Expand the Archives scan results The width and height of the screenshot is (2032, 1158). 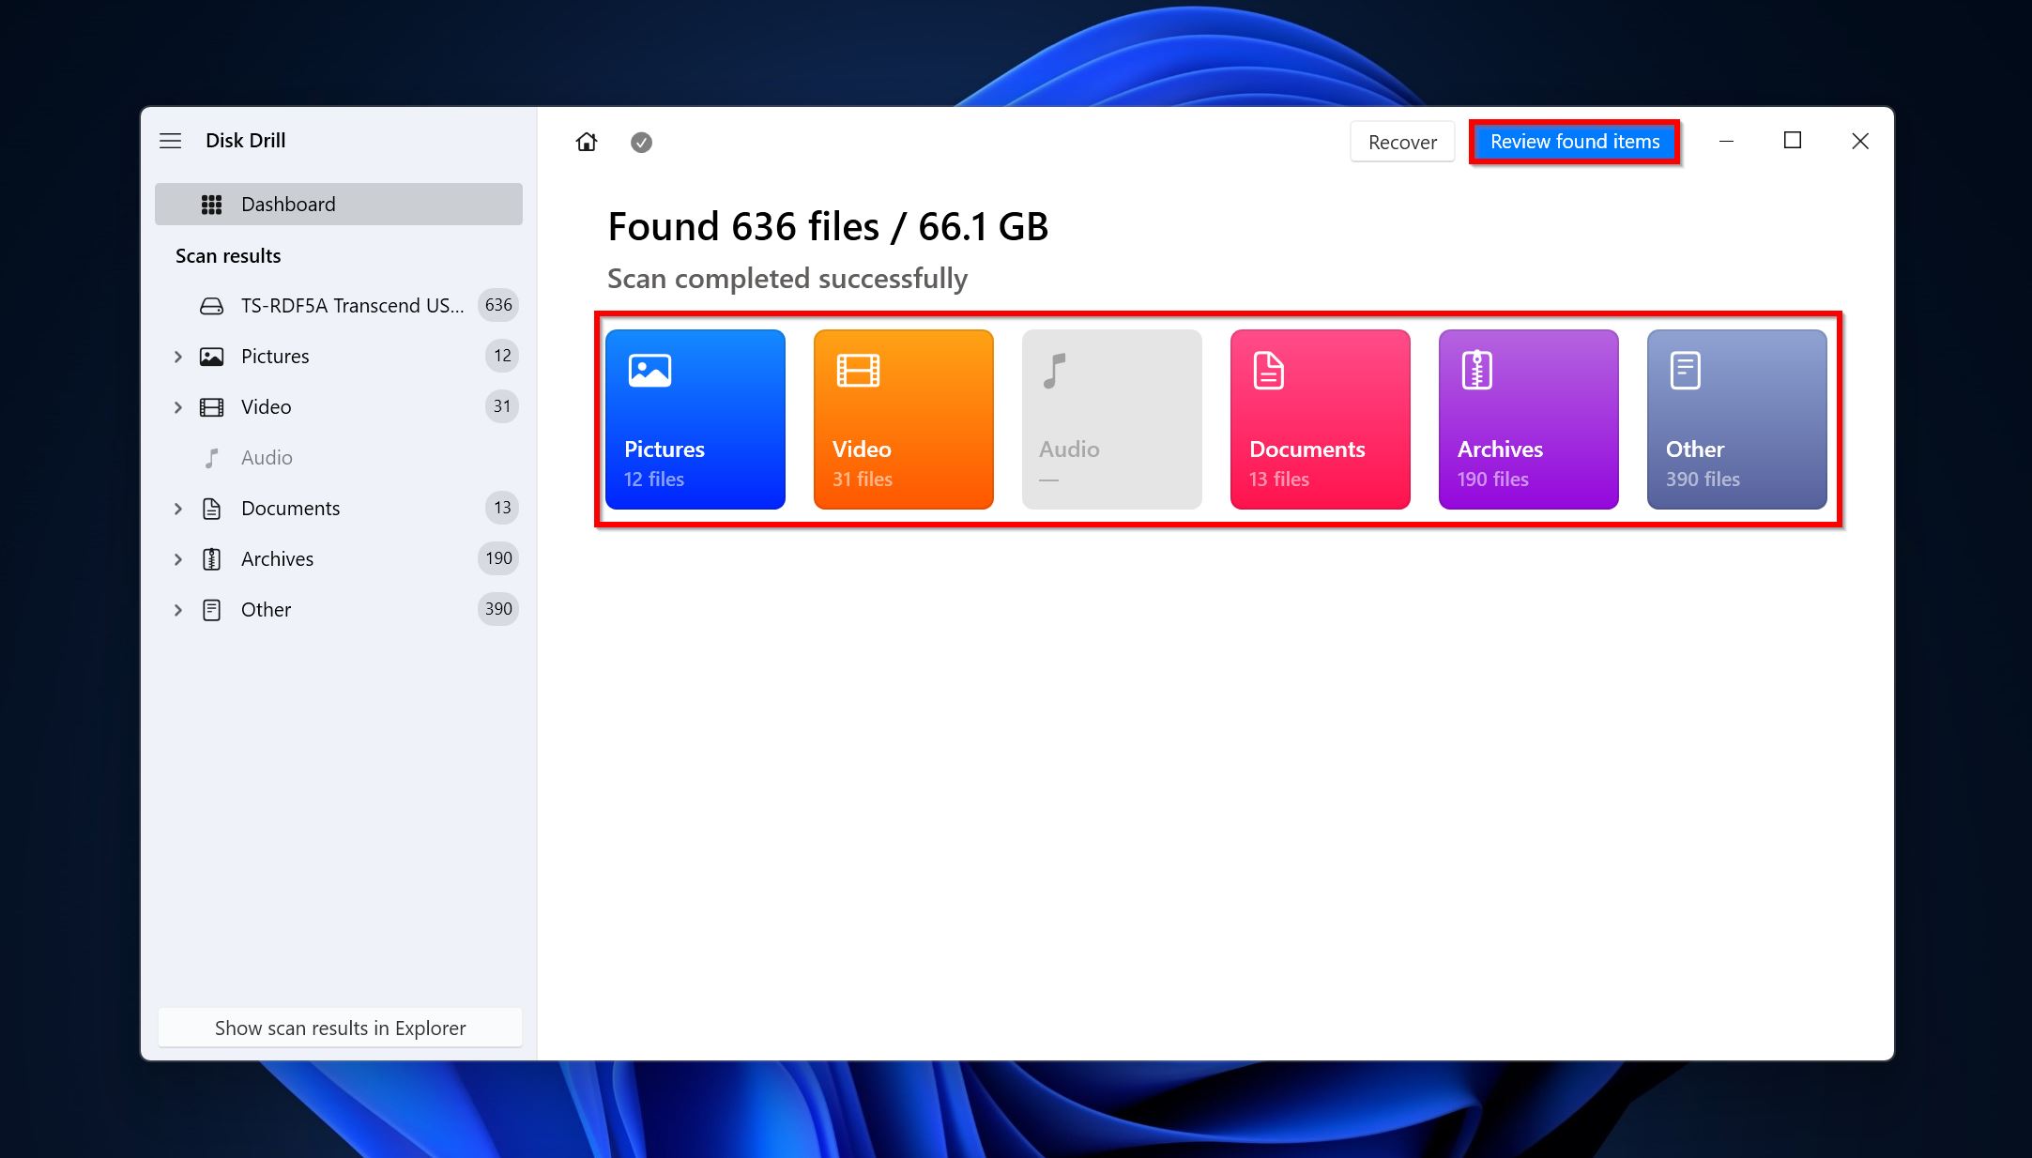(178, 558)
